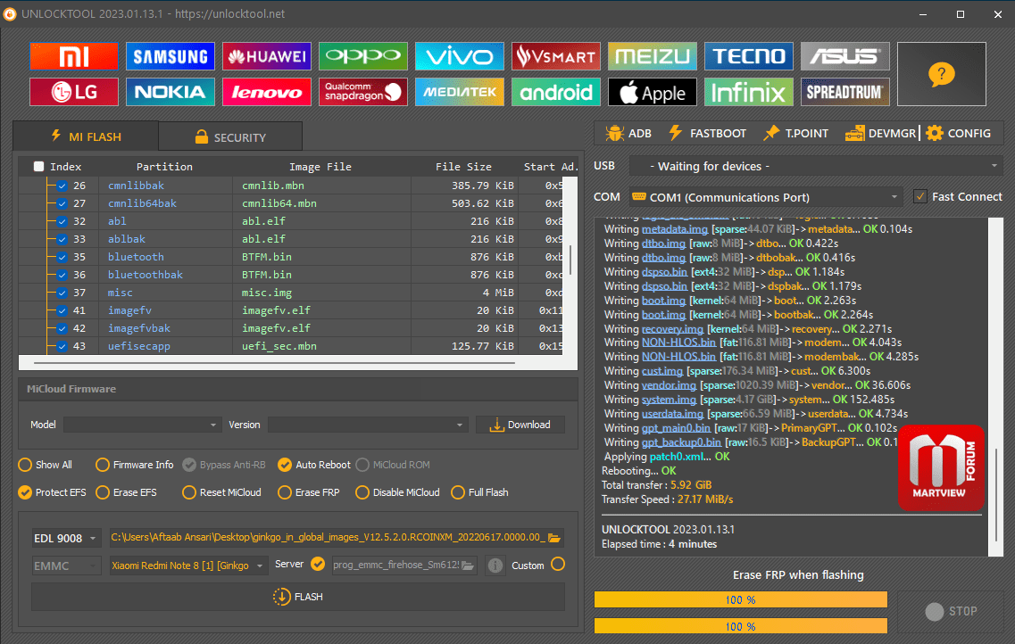Select the LG brand icon
Image resolution: width=1015 pixels, height=644 pixels.
74,92
